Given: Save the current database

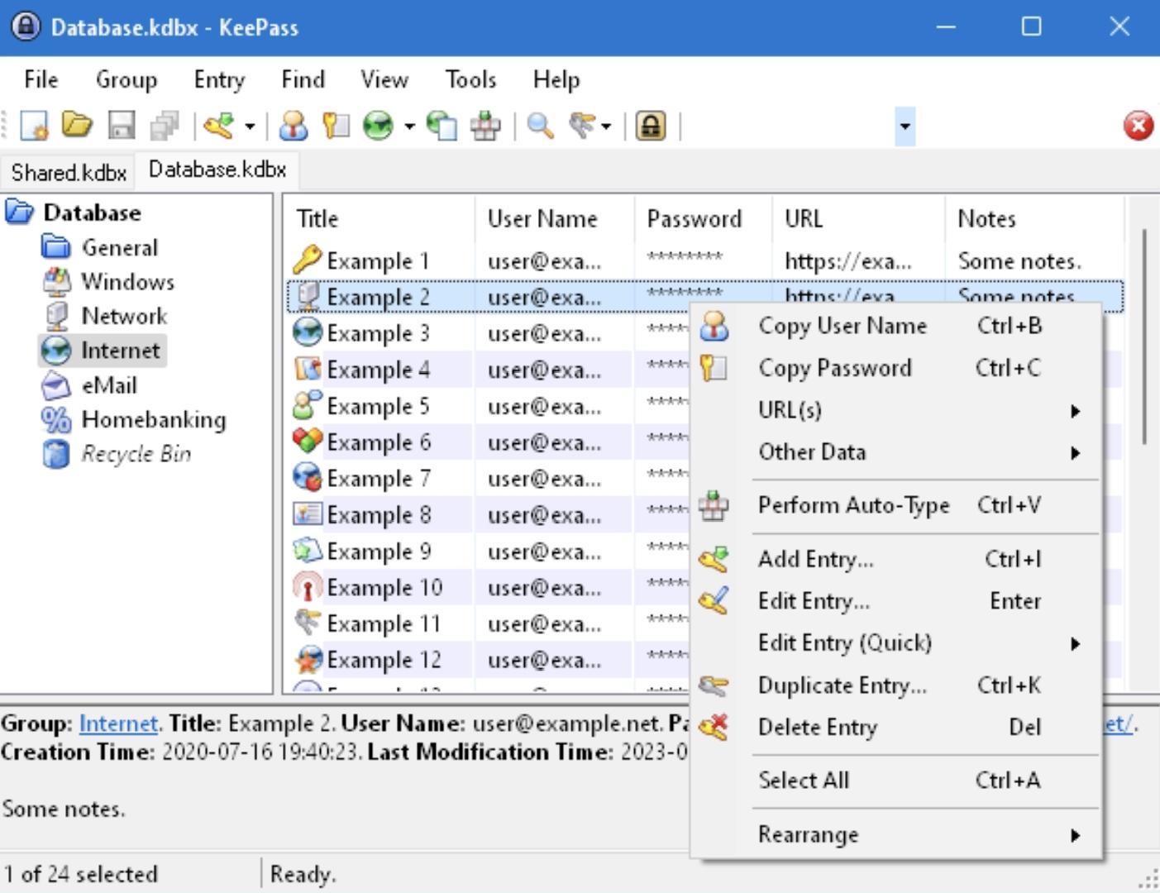Looking at the screenshot, I should 122,126.
